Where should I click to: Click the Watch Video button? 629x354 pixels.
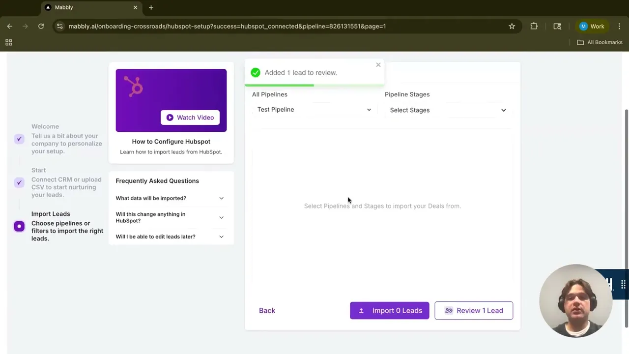coord(190,118)
